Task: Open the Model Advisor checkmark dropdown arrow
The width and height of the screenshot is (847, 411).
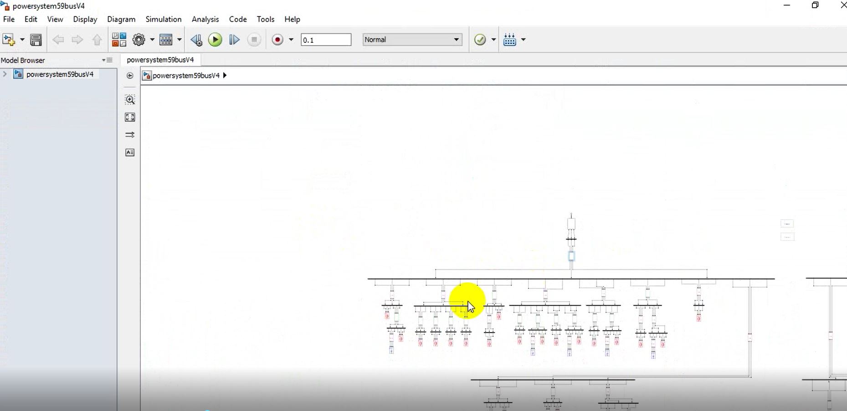Action: click(493, 40)
